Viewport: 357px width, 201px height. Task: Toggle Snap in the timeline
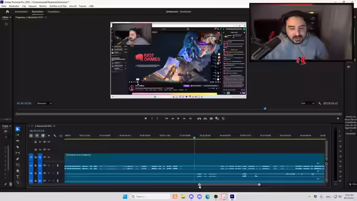tap(37, 136)
